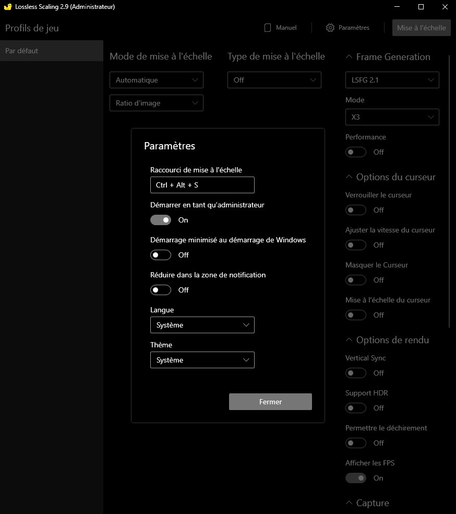Collapse the Options du curseur section
Viewport: 456px width, 514px height.
coord(349,177)
